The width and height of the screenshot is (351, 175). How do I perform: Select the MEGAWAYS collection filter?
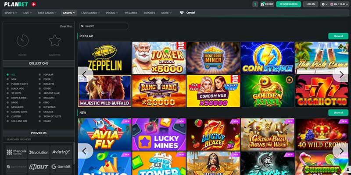click(14, 107)
